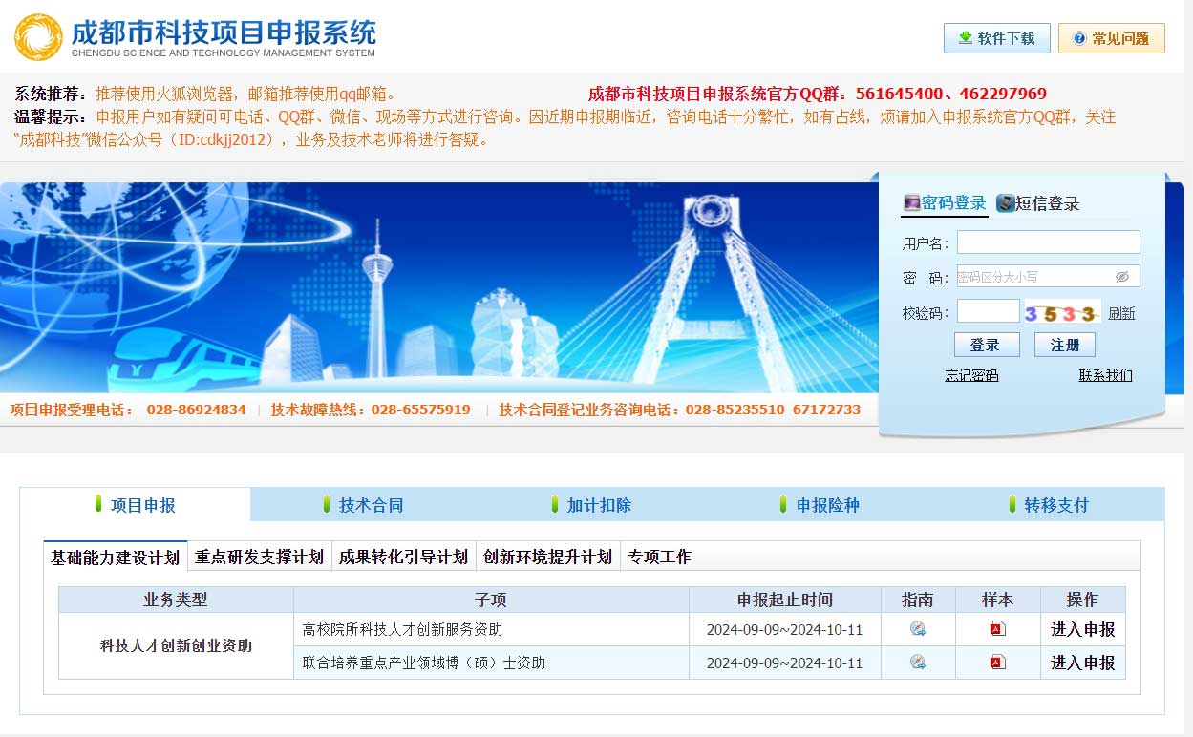Screen dimensions: 1193x737
Task: Click the 软件下载 download button
Action: (996, 38)
